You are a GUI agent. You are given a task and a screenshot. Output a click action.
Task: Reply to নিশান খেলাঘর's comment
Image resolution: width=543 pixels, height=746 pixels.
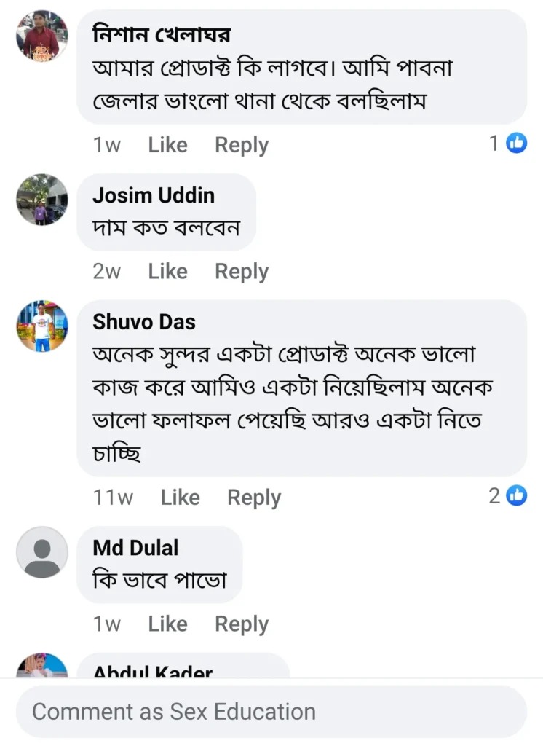[242, 145]
